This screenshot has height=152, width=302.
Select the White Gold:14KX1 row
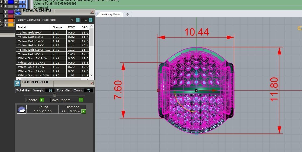click(53, 71)
